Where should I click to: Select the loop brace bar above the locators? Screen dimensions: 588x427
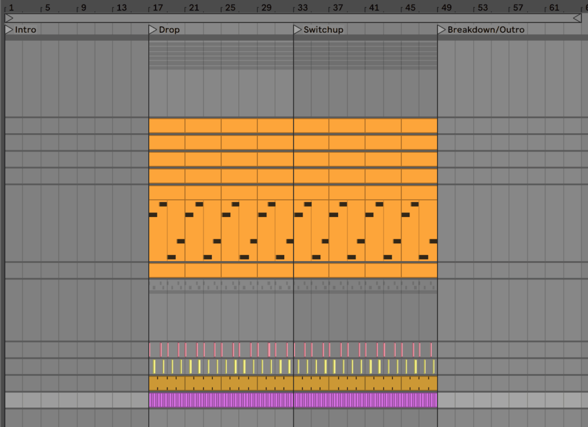point(293,18)
